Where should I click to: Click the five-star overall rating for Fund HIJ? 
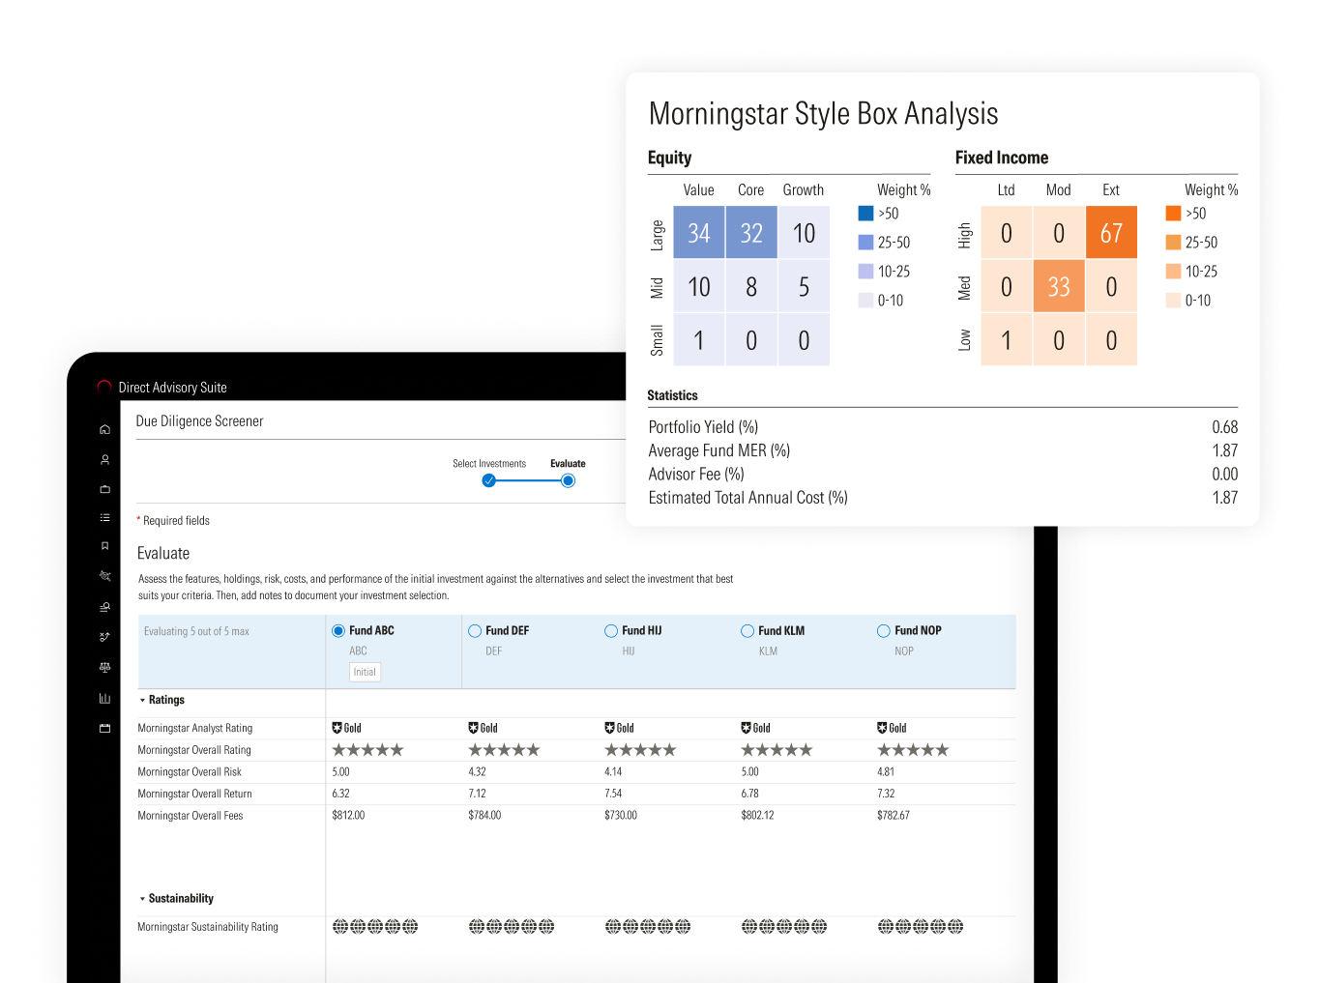tap(640, 750)
